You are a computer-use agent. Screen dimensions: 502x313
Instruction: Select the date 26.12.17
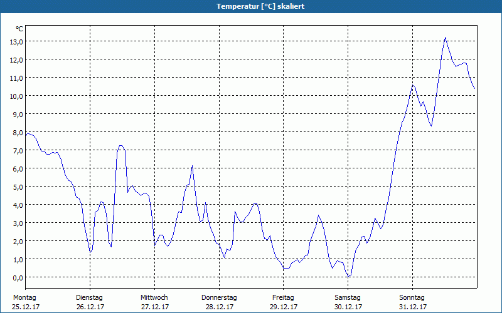(90, 307)
